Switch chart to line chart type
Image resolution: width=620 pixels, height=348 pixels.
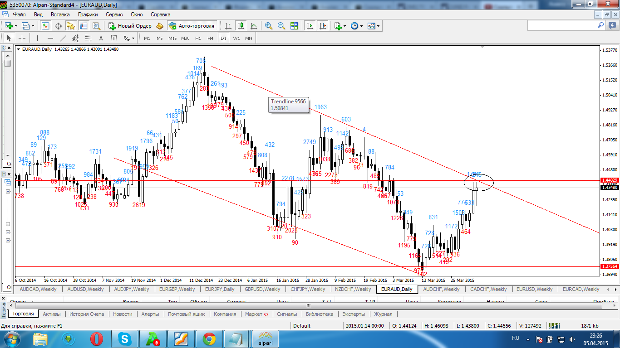254,26
